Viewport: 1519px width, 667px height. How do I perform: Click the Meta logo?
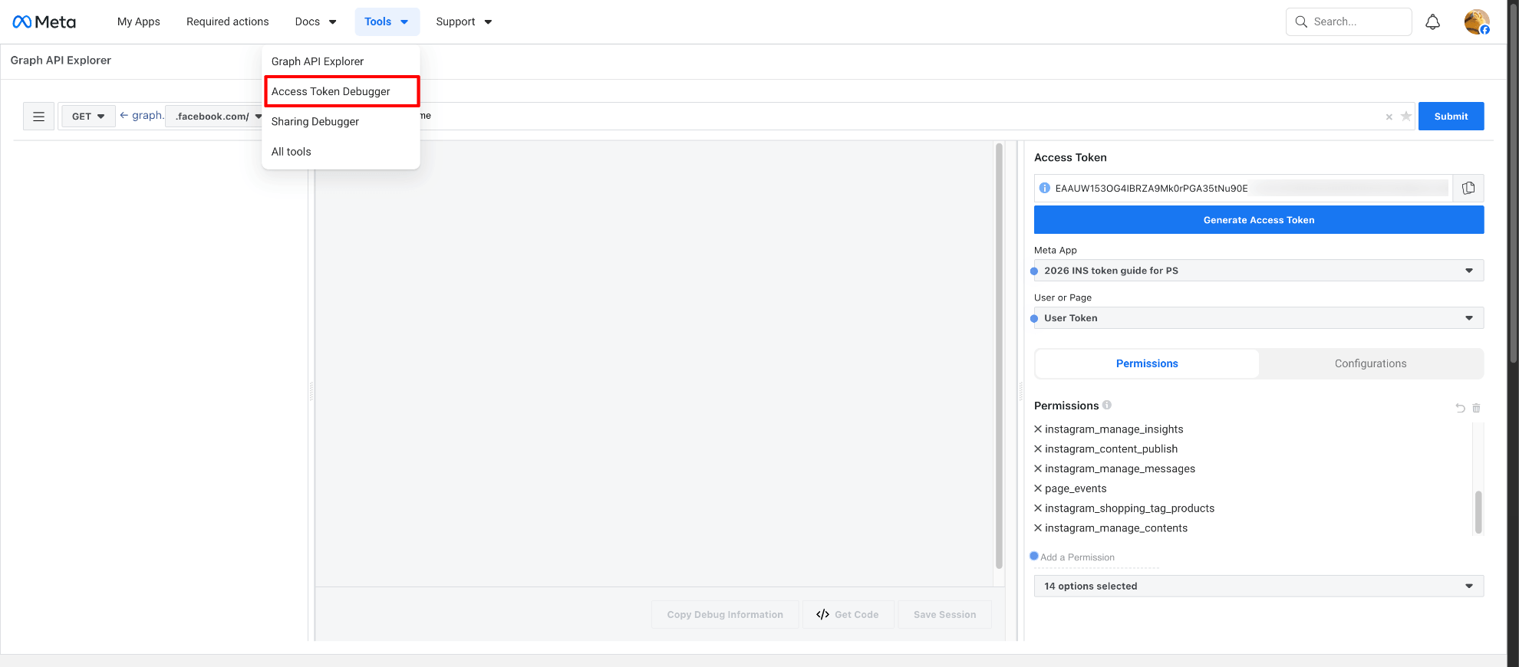[44, 22]
